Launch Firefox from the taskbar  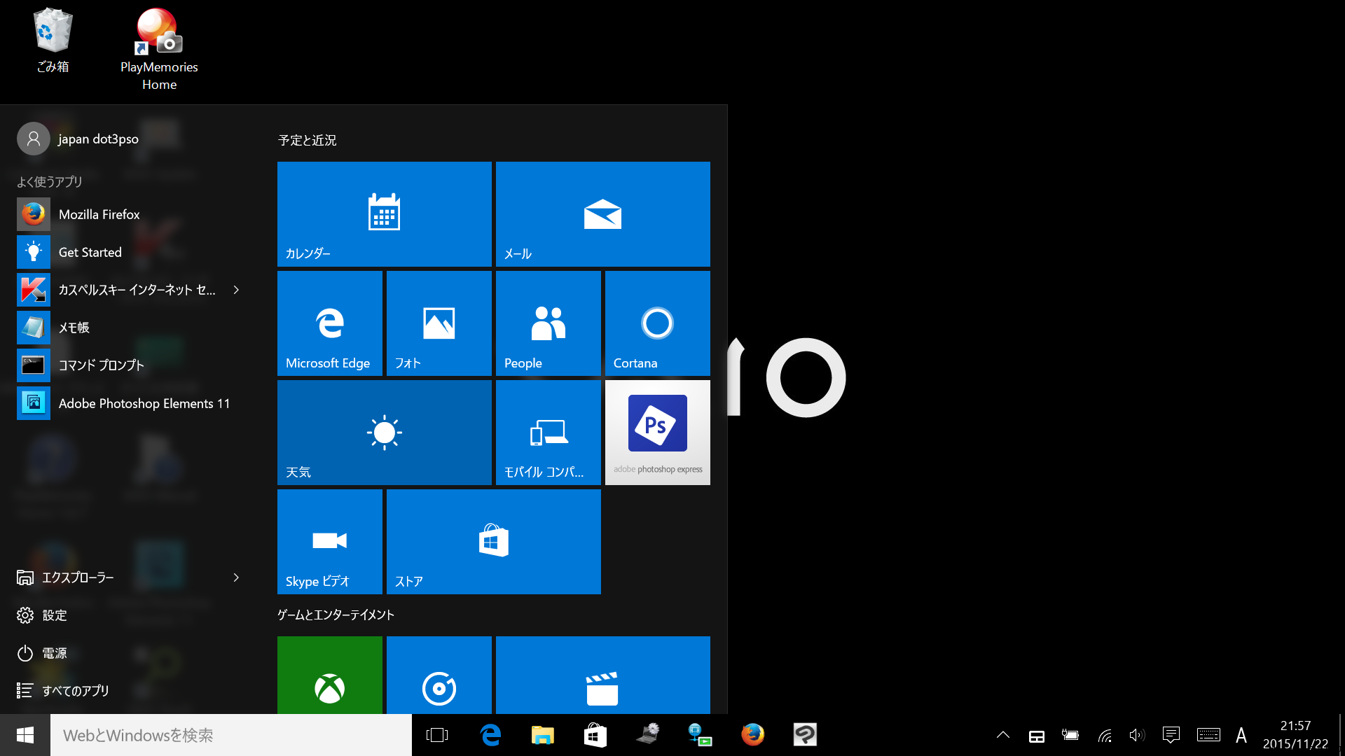752,735
